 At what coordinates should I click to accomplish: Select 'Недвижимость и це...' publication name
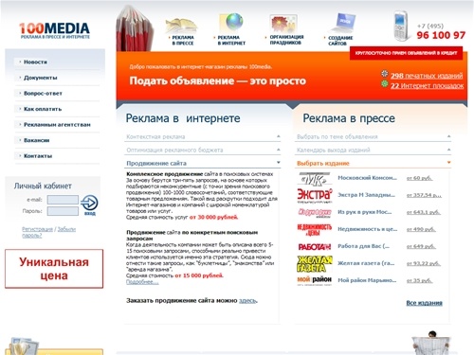pos(368,229)
